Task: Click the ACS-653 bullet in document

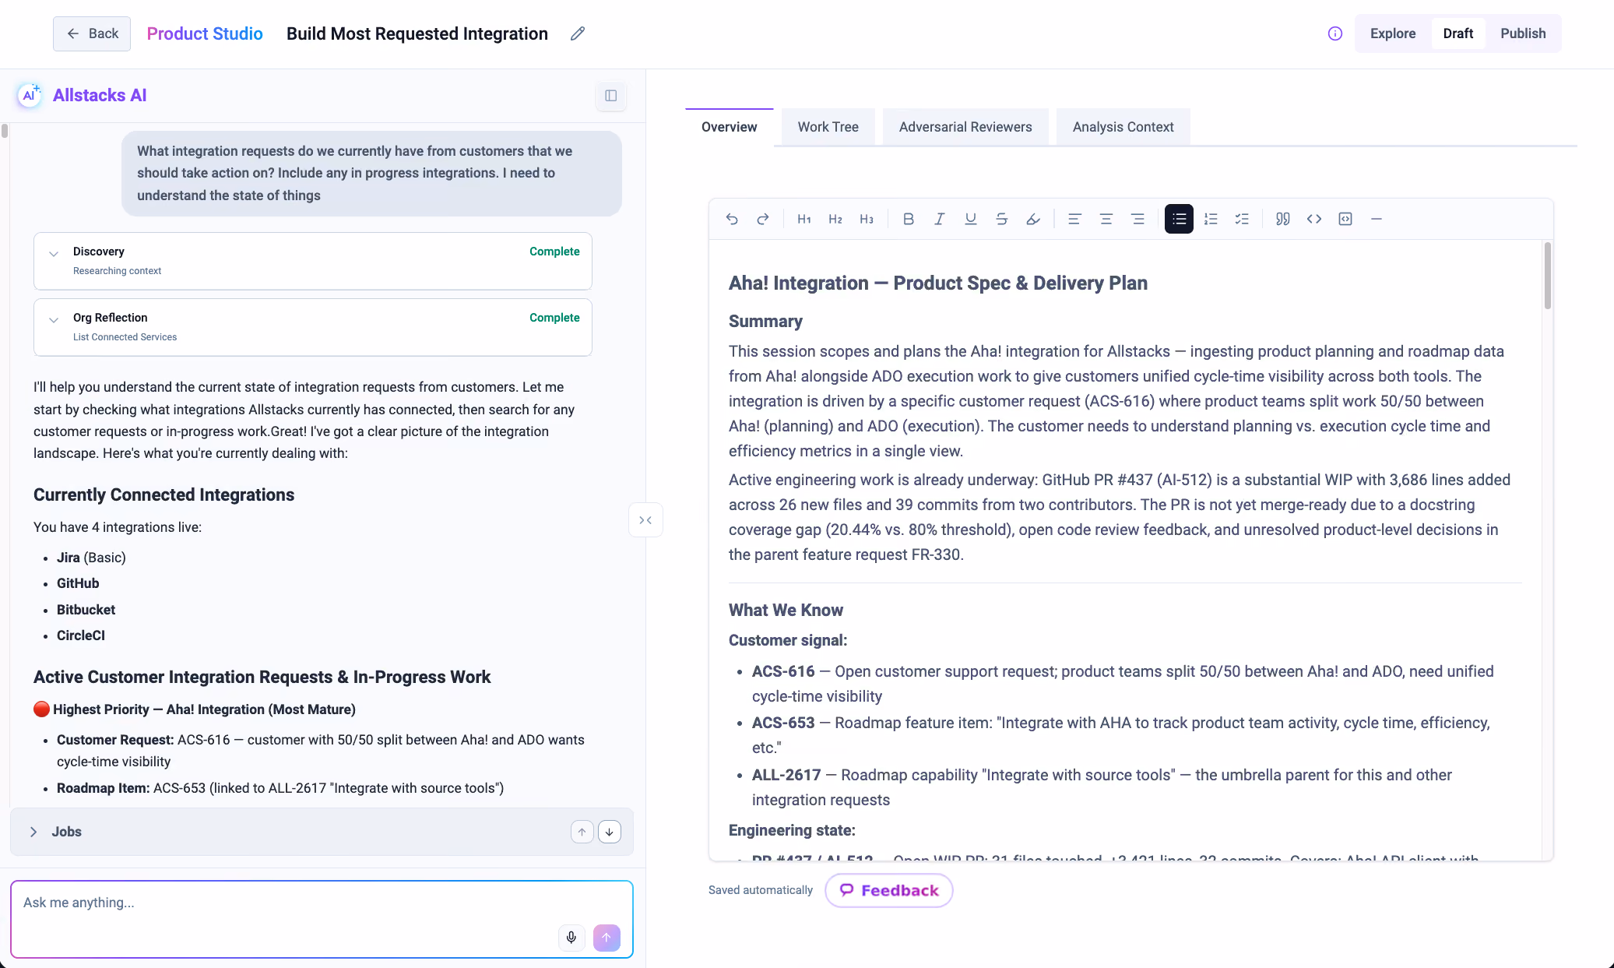Action: tap(1121, 735)
